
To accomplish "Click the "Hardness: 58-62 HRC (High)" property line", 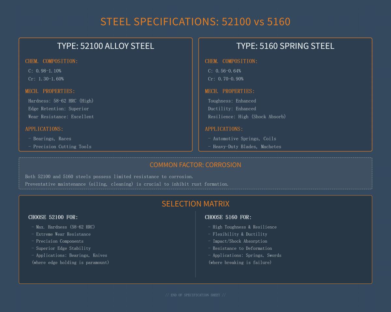I will point(61,101).
